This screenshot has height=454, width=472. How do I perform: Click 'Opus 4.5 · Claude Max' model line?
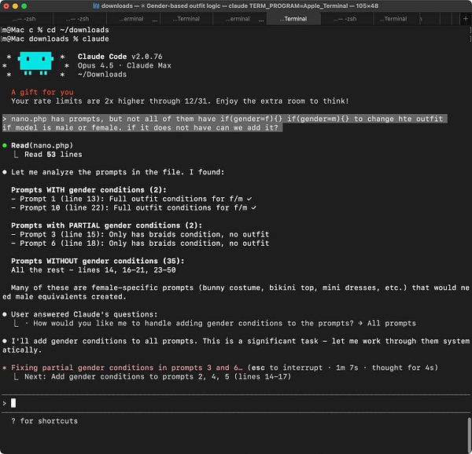[x=124, y=65]
